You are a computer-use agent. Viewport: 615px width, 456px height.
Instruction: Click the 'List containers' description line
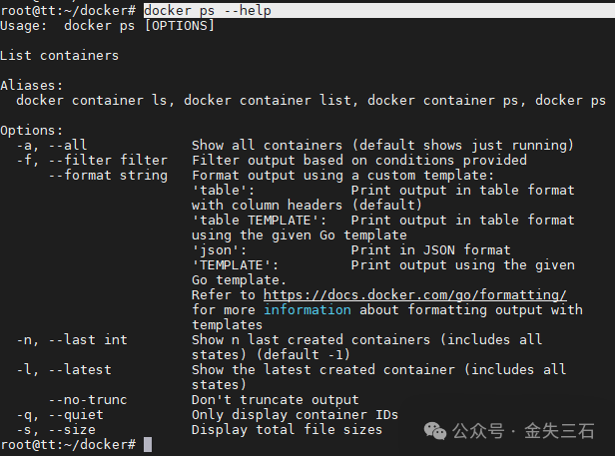point(59,56)
